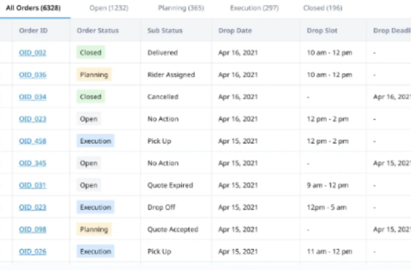Select the Cancelled sub status cell

(163, 97)
